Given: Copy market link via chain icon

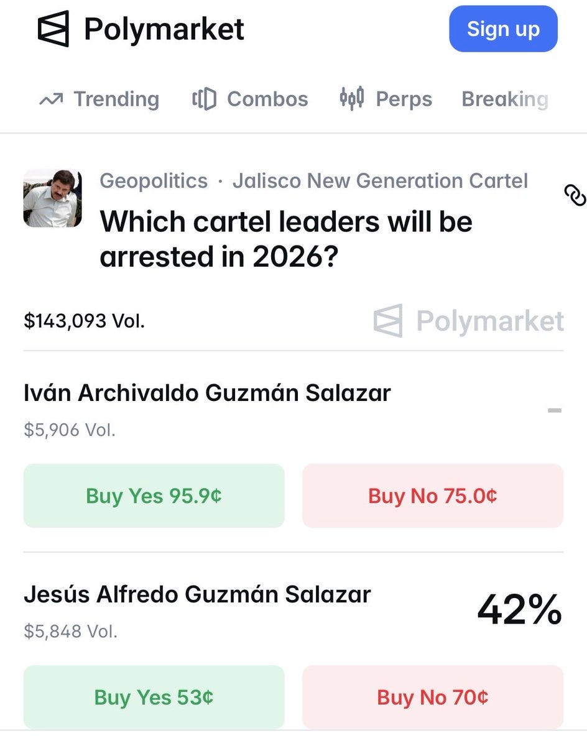Looking at the screenshot, I should (575, 195).
